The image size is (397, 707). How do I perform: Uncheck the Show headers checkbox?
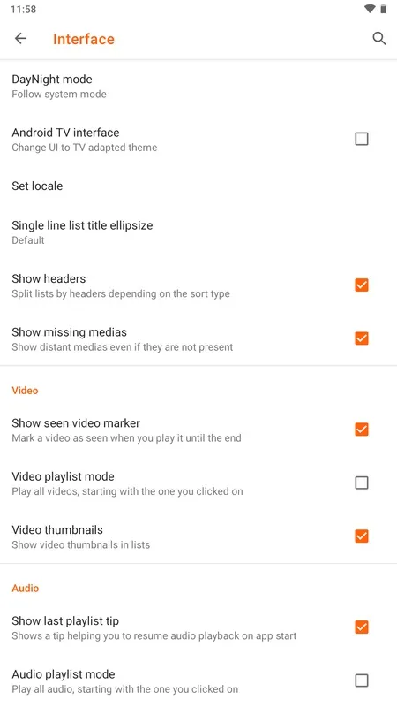[362, 285]
